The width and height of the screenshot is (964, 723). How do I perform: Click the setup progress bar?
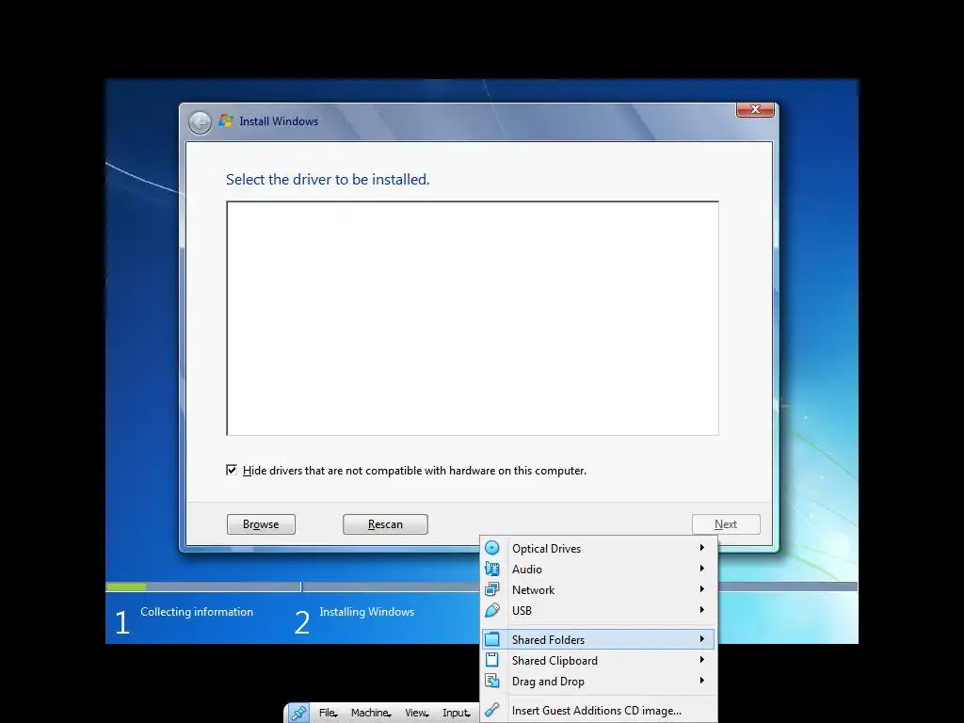481,586
